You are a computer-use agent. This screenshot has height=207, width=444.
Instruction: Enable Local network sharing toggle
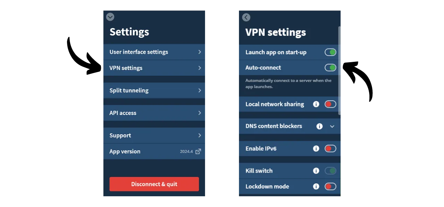(330, 104)
